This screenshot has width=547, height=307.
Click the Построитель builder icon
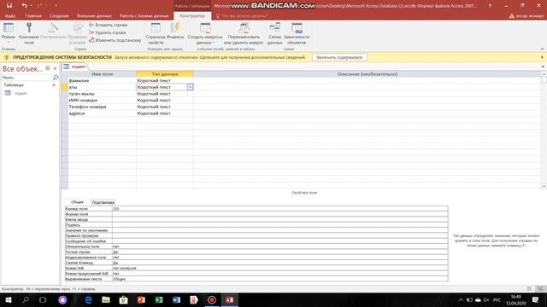coord(53,32)
